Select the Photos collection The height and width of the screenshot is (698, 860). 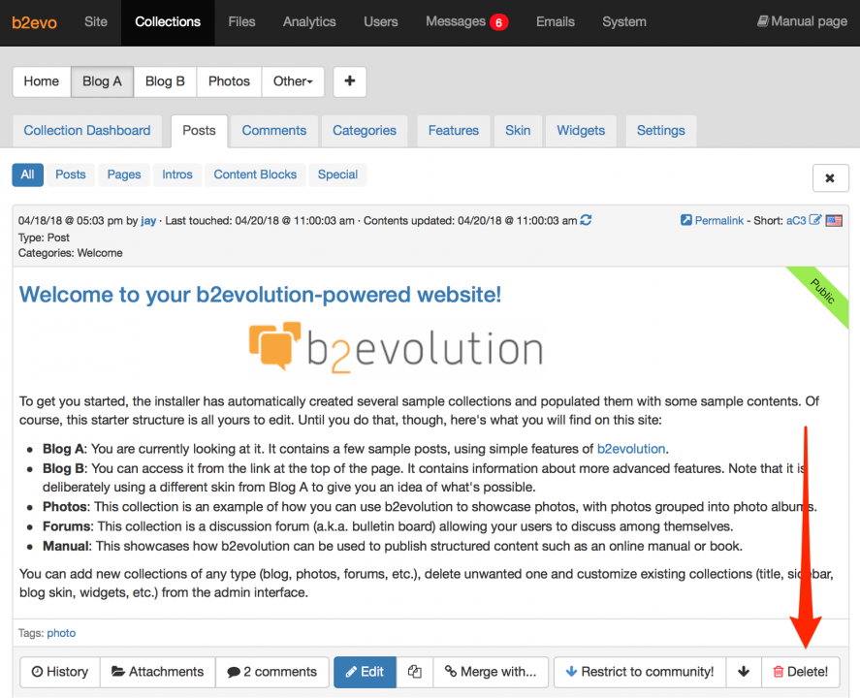pos(229,81)
